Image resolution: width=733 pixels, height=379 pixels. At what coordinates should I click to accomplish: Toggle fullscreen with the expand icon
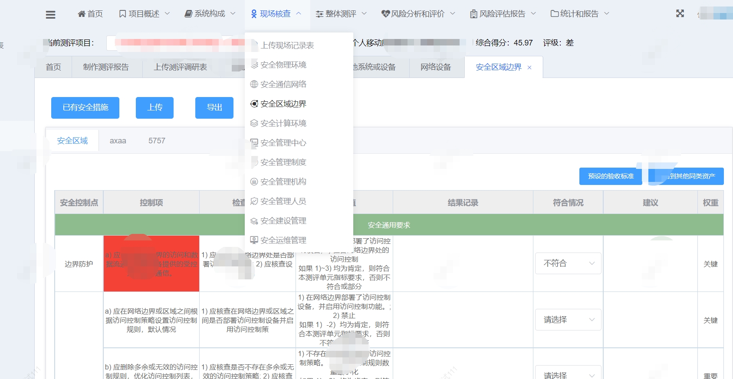click(x=680, y=13)
